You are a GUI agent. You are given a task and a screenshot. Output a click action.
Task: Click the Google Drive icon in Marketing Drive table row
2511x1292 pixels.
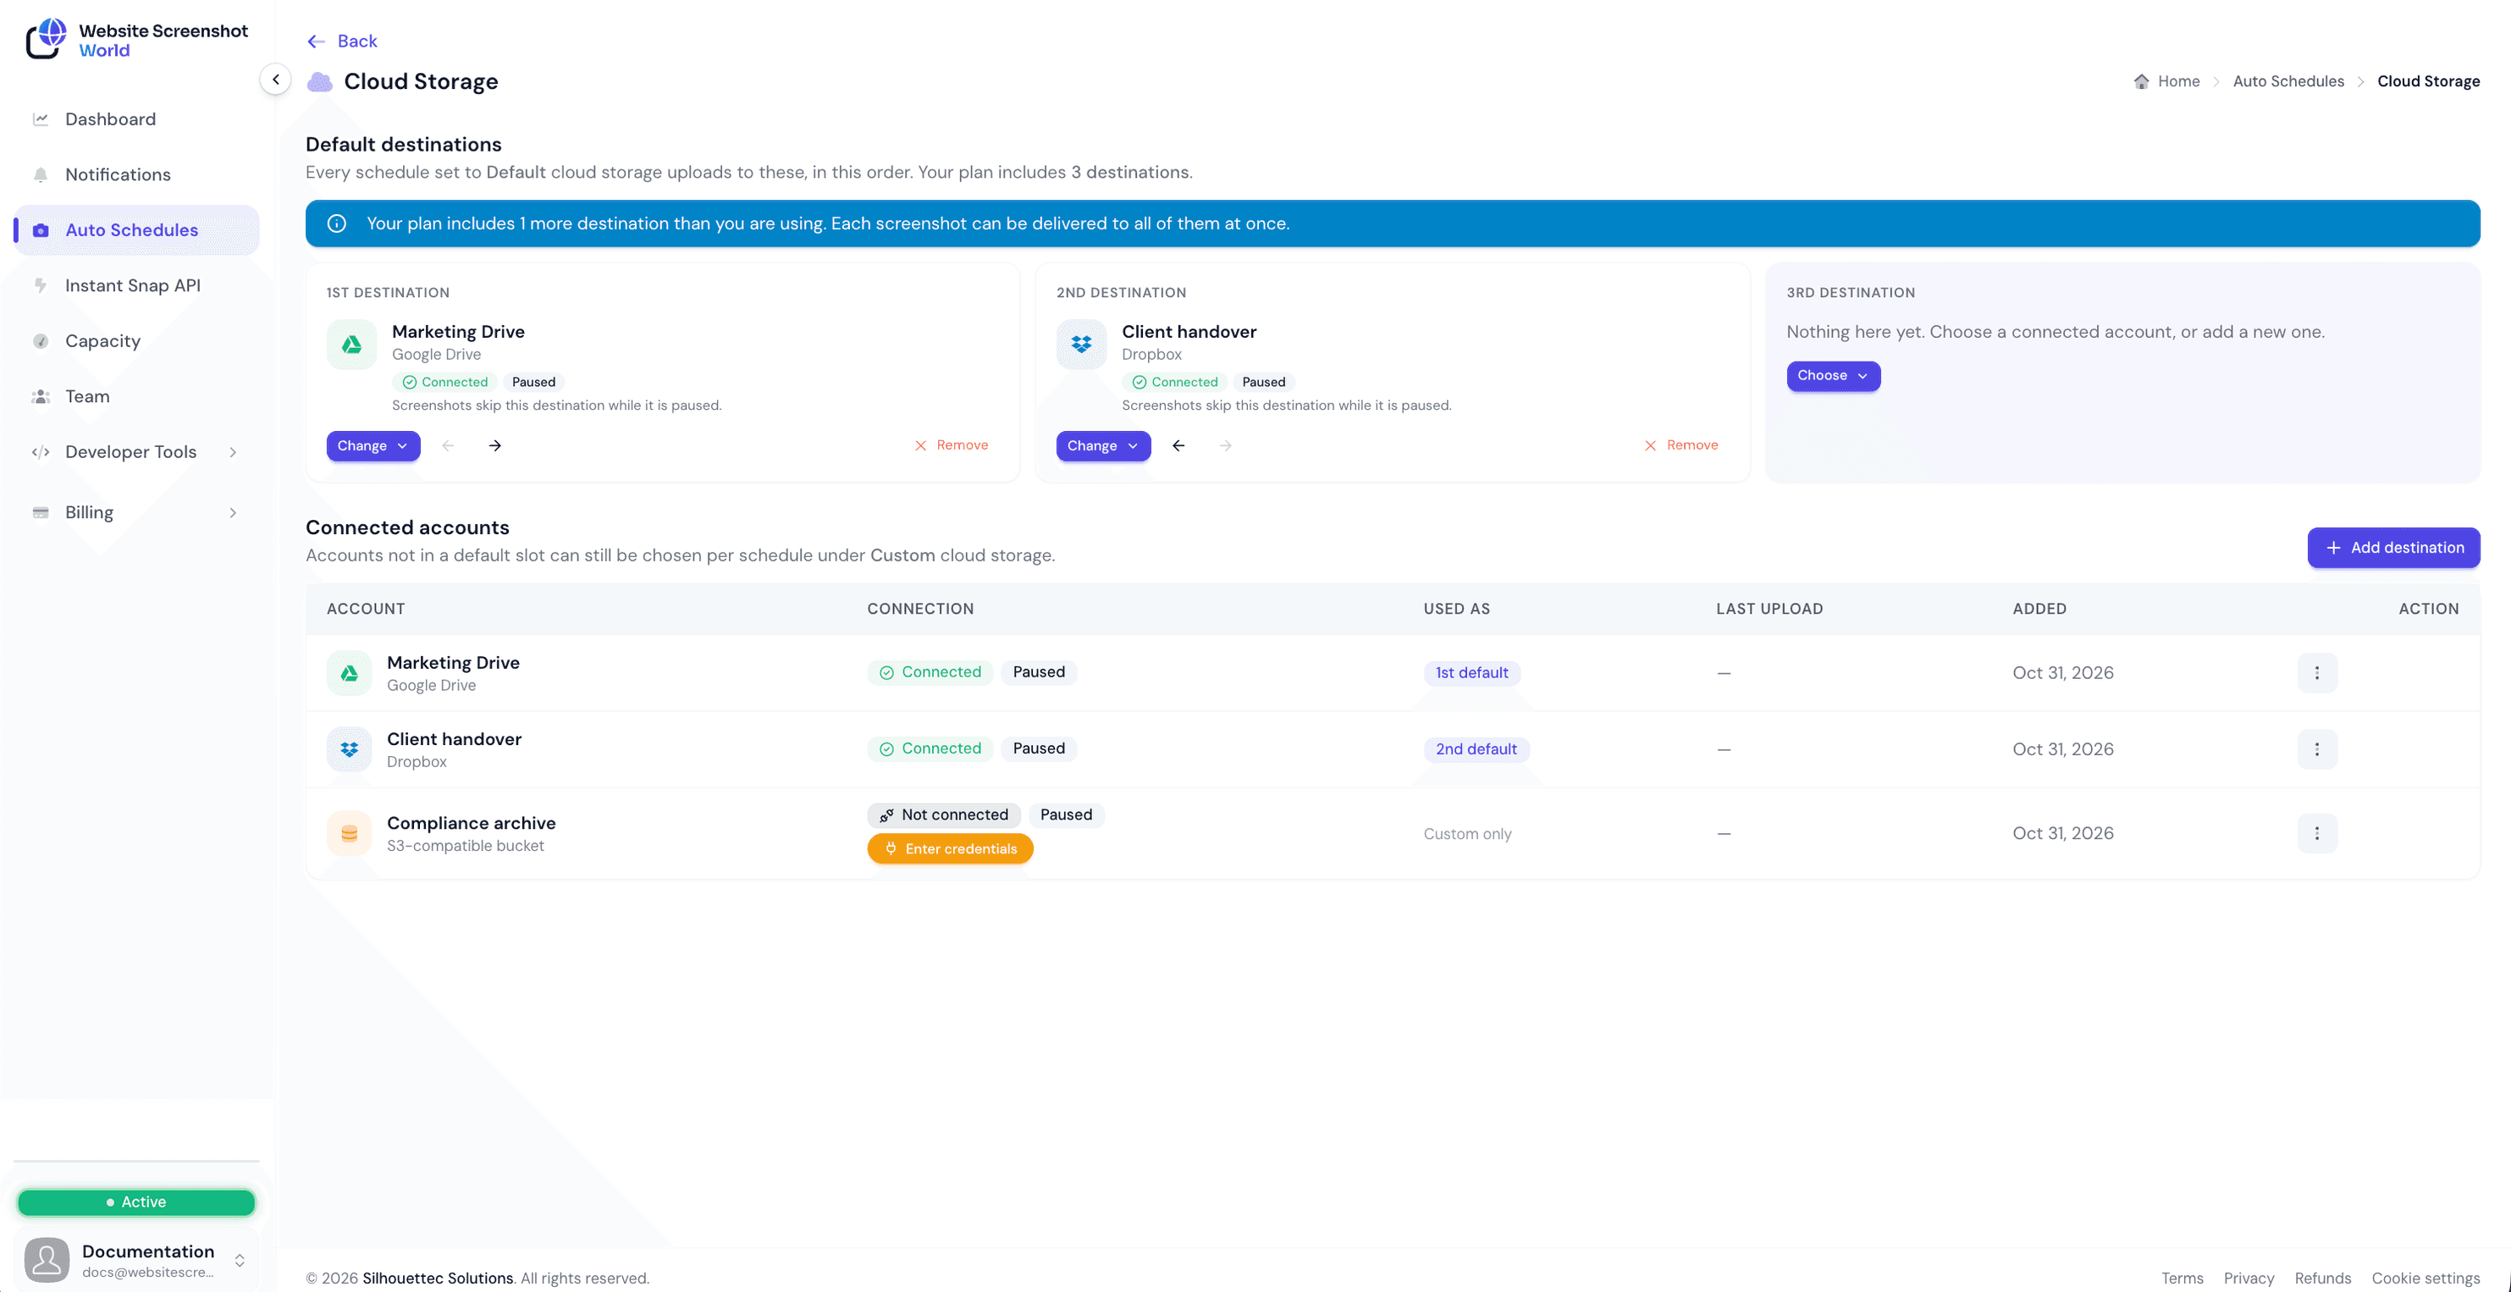click(x=349, y=673)
